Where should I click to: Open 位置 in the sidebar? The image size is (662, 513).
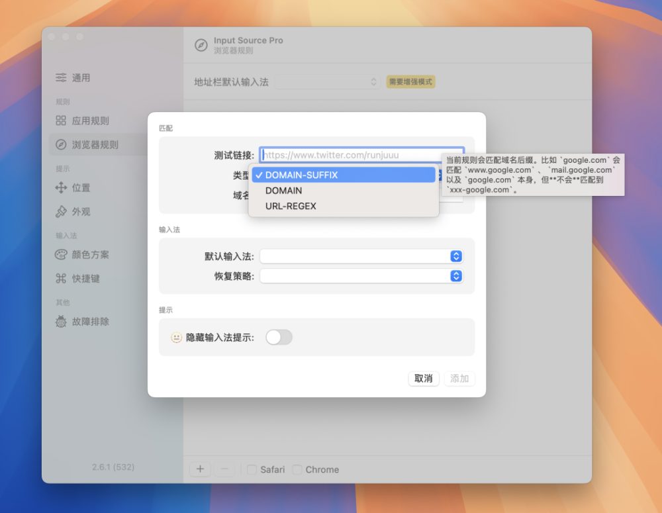[81, 187]
